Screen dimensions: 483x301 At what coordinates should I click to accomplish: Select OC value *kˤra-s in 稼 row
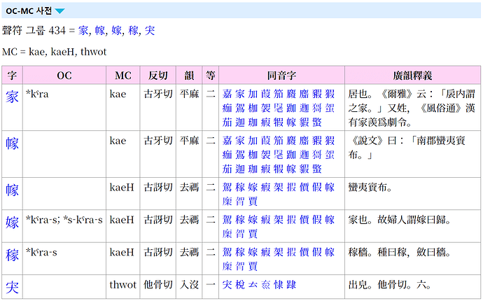point(41,252)
